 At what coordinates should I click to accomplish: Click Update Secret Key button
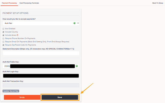click(11, 91)
